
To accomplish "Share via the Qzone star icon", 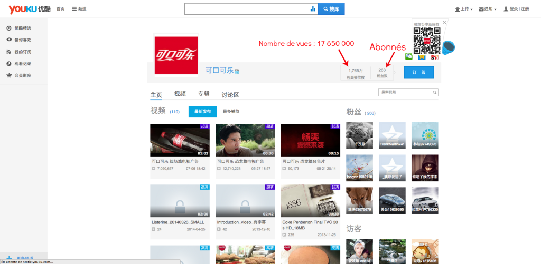I will pos(422,57).
